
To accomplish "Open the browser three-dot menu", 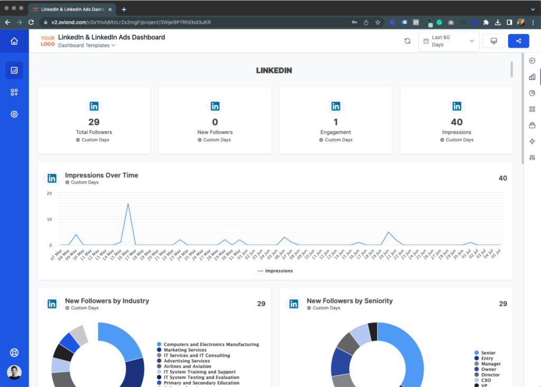I will [x=533, y=22].
